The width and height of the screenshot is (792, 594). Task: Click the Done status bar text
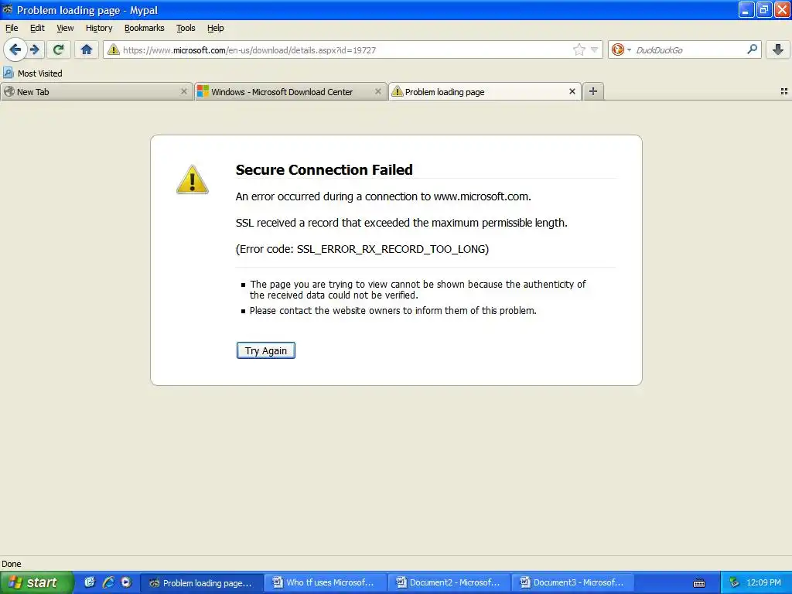coord(11,564)
